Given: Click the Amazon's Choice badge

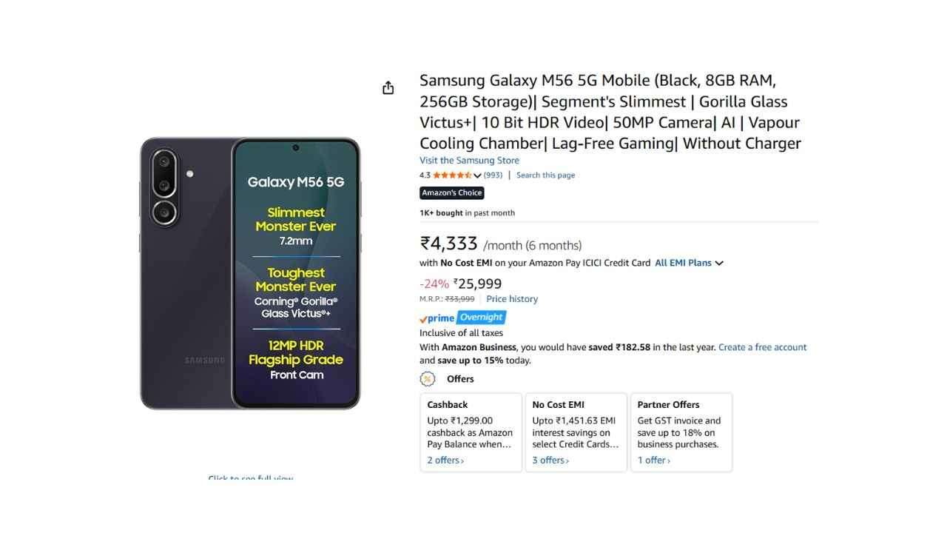Looking at the screenshot, I should (x=452, y=193).
